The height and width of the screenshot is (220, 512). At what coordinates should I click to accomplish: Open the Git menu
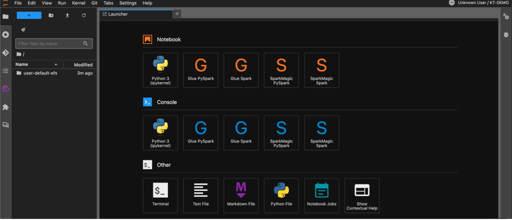tap(94, 3)
